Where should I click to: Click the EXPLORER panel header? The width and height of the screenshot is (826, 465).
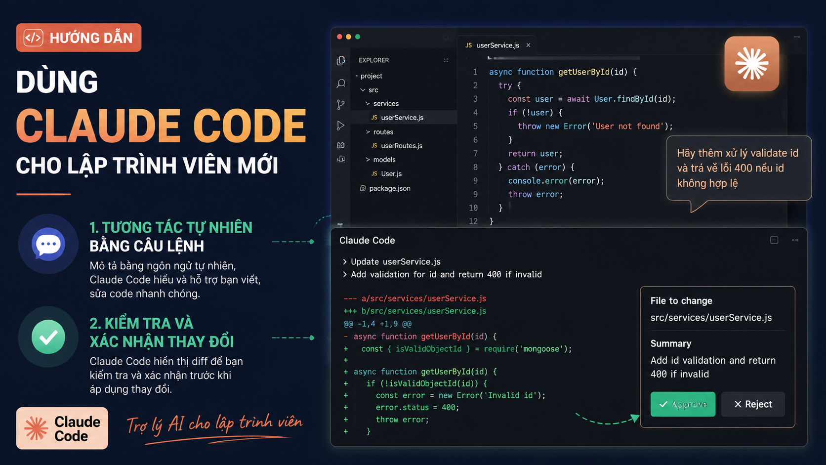[373, 60]
